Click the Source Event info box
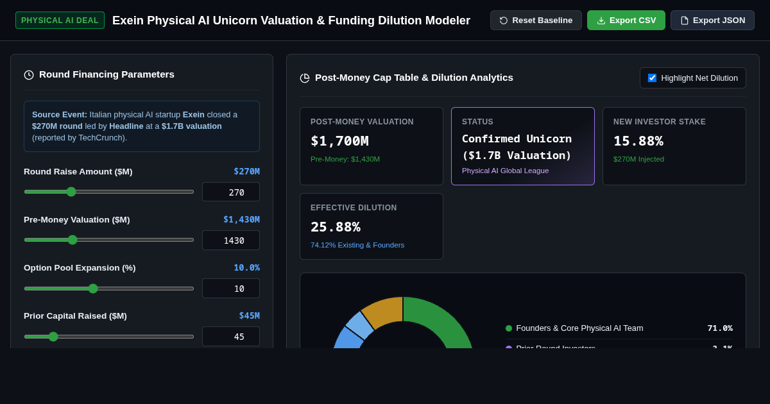Screen dimensions: 770x404 [142, 126]
